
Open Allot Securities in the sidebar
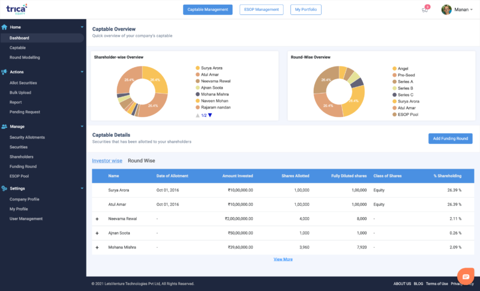(23, 83)
